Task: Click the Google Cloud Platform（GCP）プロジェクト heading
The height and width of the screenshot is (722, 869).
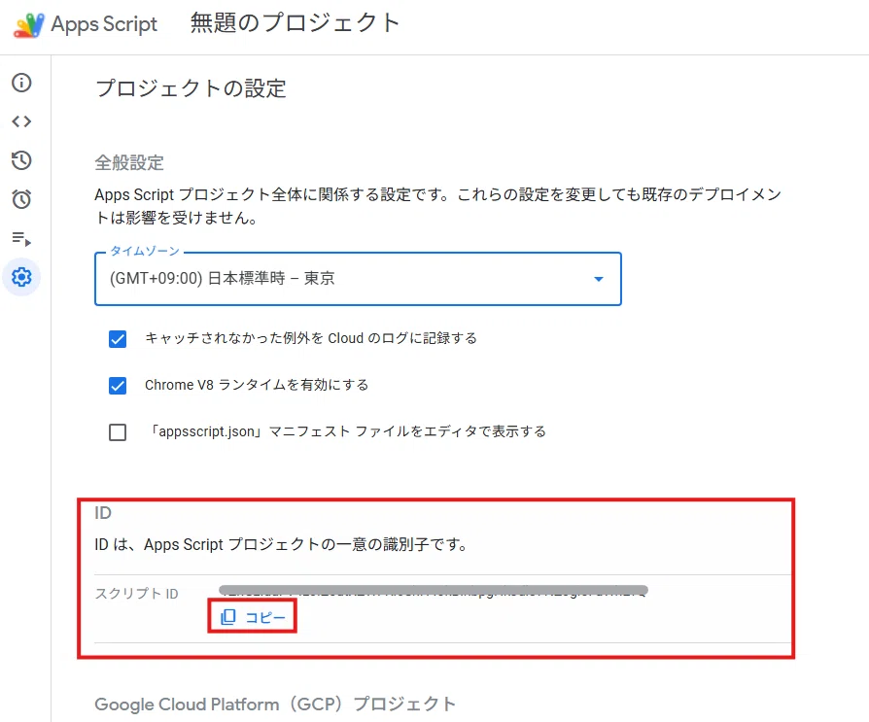Action: click(x=275, y=705)
